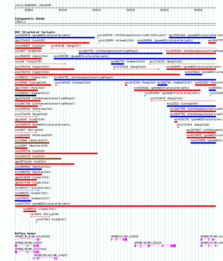Click esv28999 (Conrad2009) label

(31, 82)
